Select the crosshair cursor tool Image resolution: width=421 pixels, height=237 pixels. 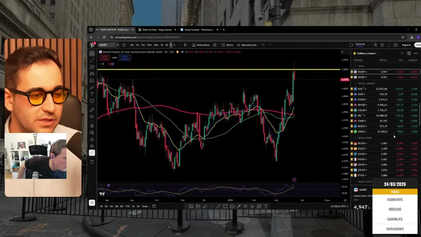tap(92, 53)
